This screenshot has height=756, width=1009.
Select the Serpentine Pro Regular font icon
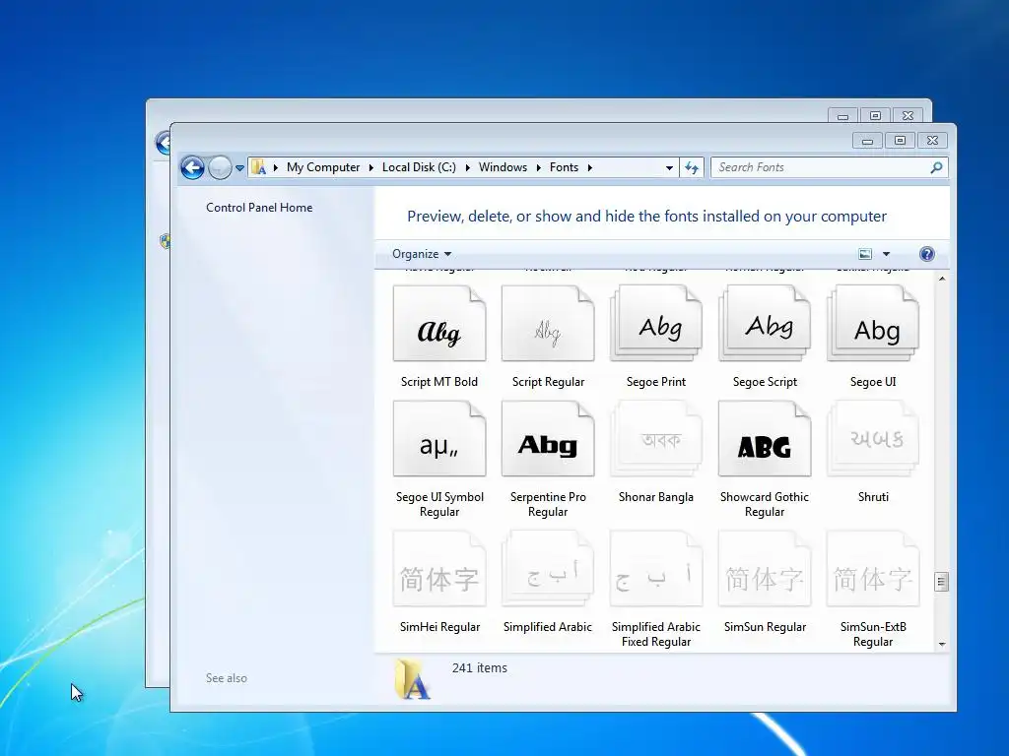point(548,439)
